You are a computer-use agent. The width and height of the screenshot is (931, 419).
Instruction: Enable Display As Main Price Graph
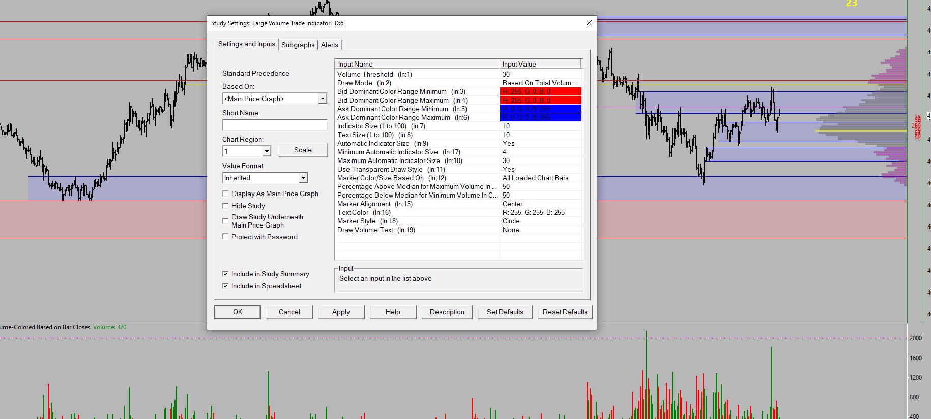[225, 194]
